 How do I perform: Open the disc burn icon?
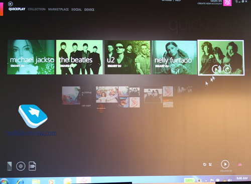(21, 166)
